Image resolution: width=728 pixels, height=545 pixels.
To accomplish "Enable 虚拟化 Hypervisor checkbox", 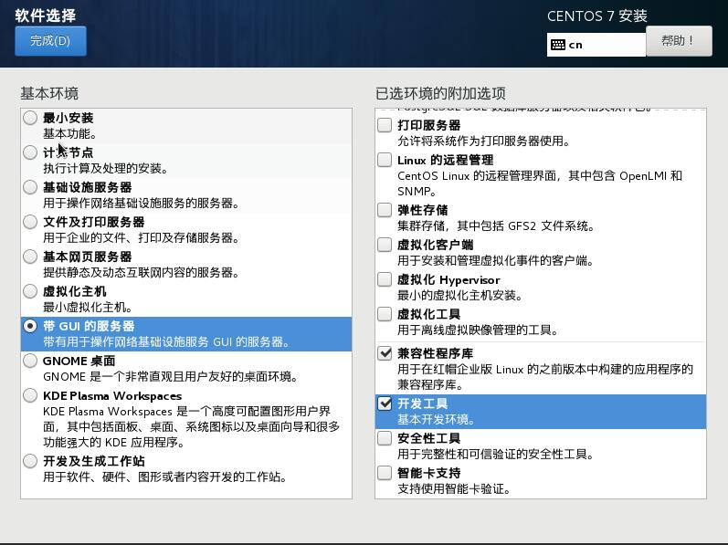I will click(x=385, y=279).
